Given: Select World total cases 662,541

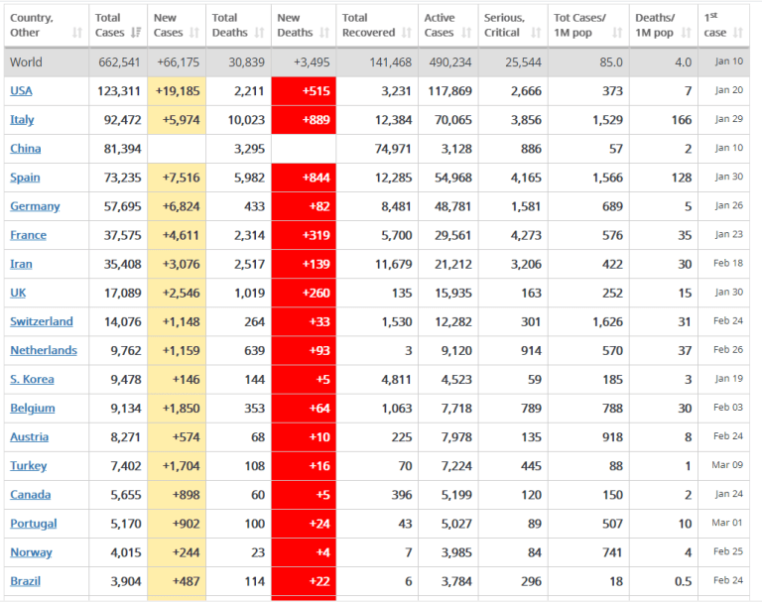Looking at the screenshot, I should pyautogui.click(x=119, y=62).
